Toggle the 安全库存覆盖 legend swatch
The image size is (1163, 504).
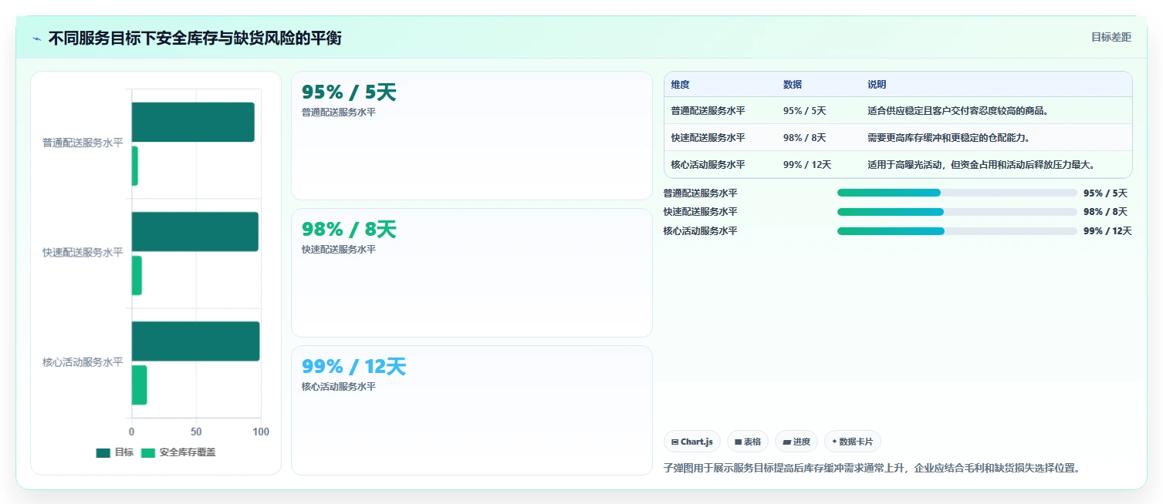147,452
